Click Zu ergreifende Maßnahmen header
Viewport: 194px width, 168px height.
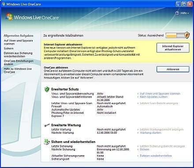[63, 36]
